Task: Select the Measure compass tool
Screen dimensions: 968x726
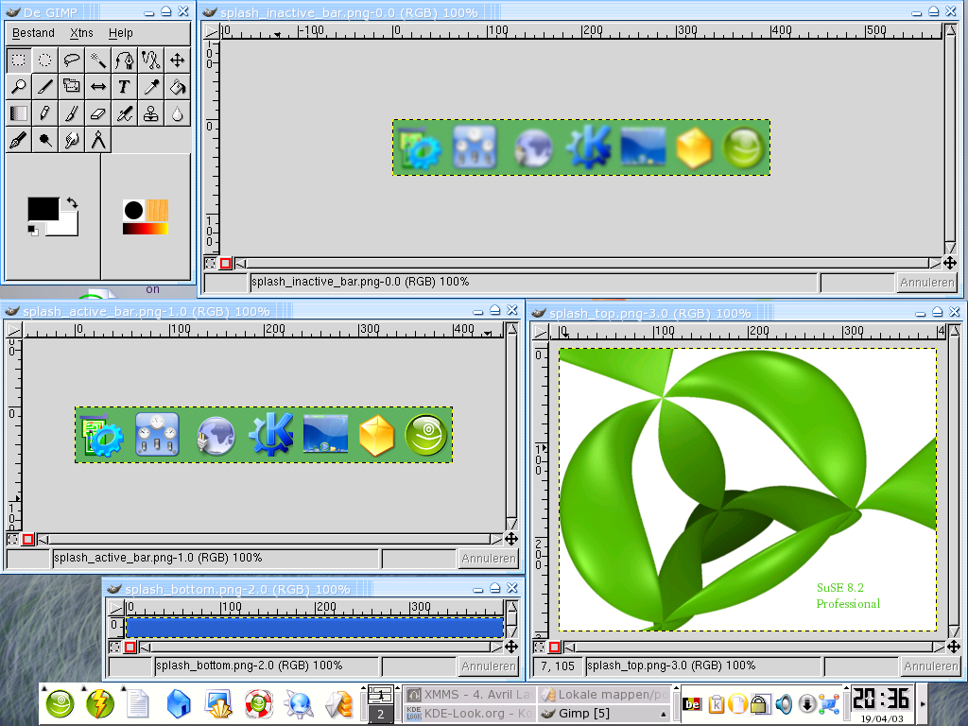Action: click(x=98, y=140)
